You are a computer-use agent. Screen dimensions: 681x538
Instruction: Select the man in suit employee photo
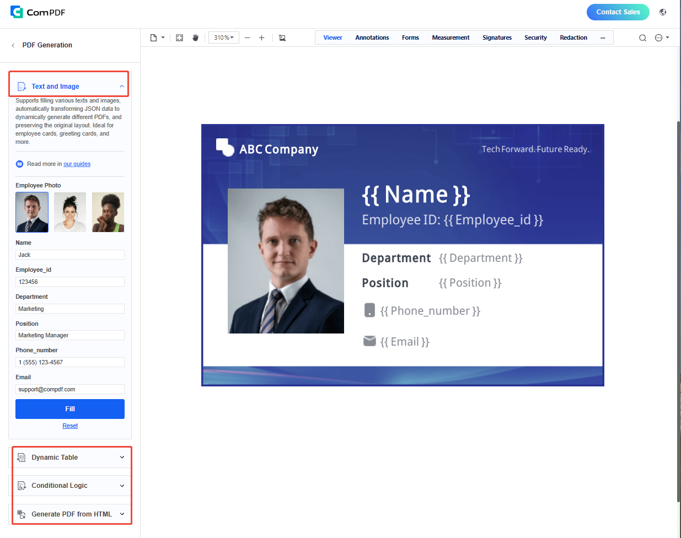(x=32, y=212)
